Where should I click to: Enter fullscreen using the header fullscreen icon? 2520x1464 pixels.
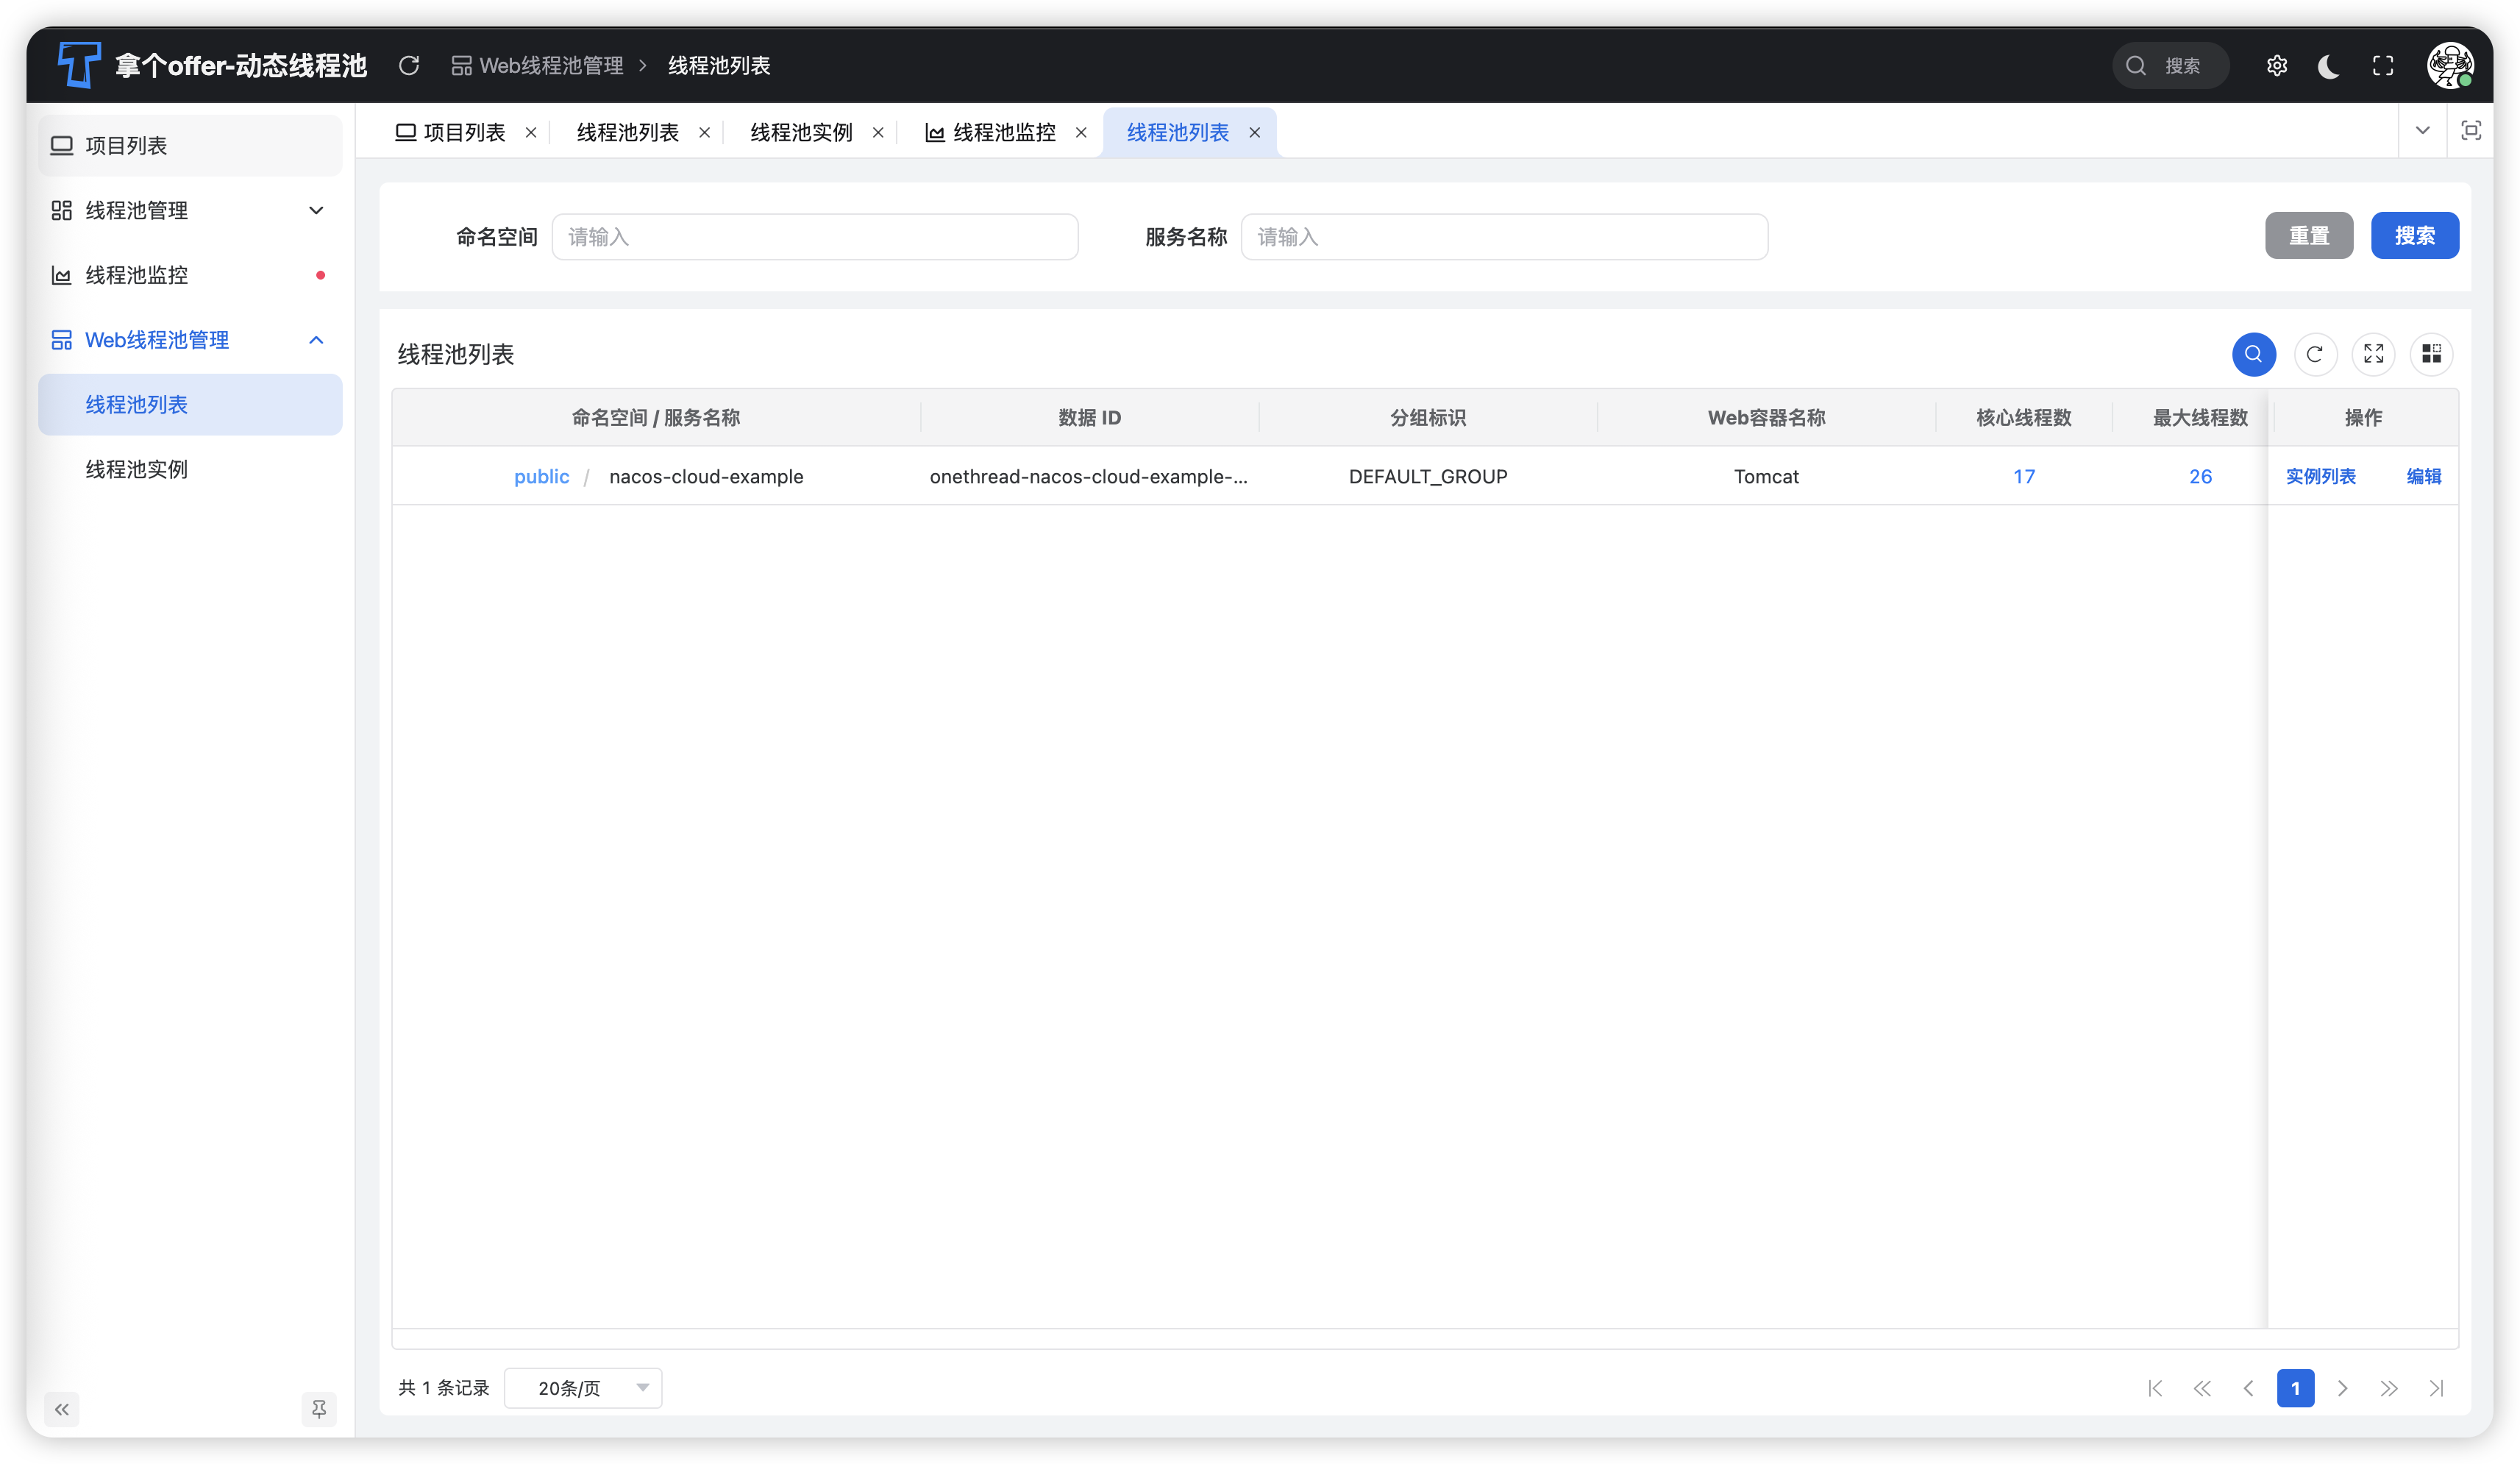pyautogui.click(x=2383, y=66)
